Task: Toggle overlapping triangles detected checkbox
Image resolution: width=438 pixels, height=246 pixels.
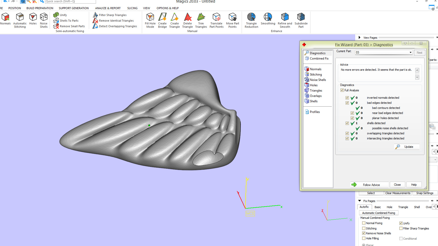Action: (347, 133)
